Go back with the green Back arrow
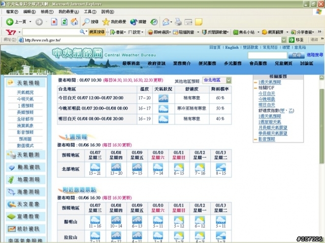 click(x=10, y=22)
